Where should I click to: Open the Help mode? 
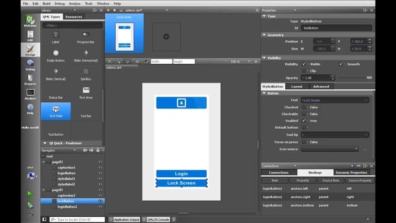click(30, 109)
